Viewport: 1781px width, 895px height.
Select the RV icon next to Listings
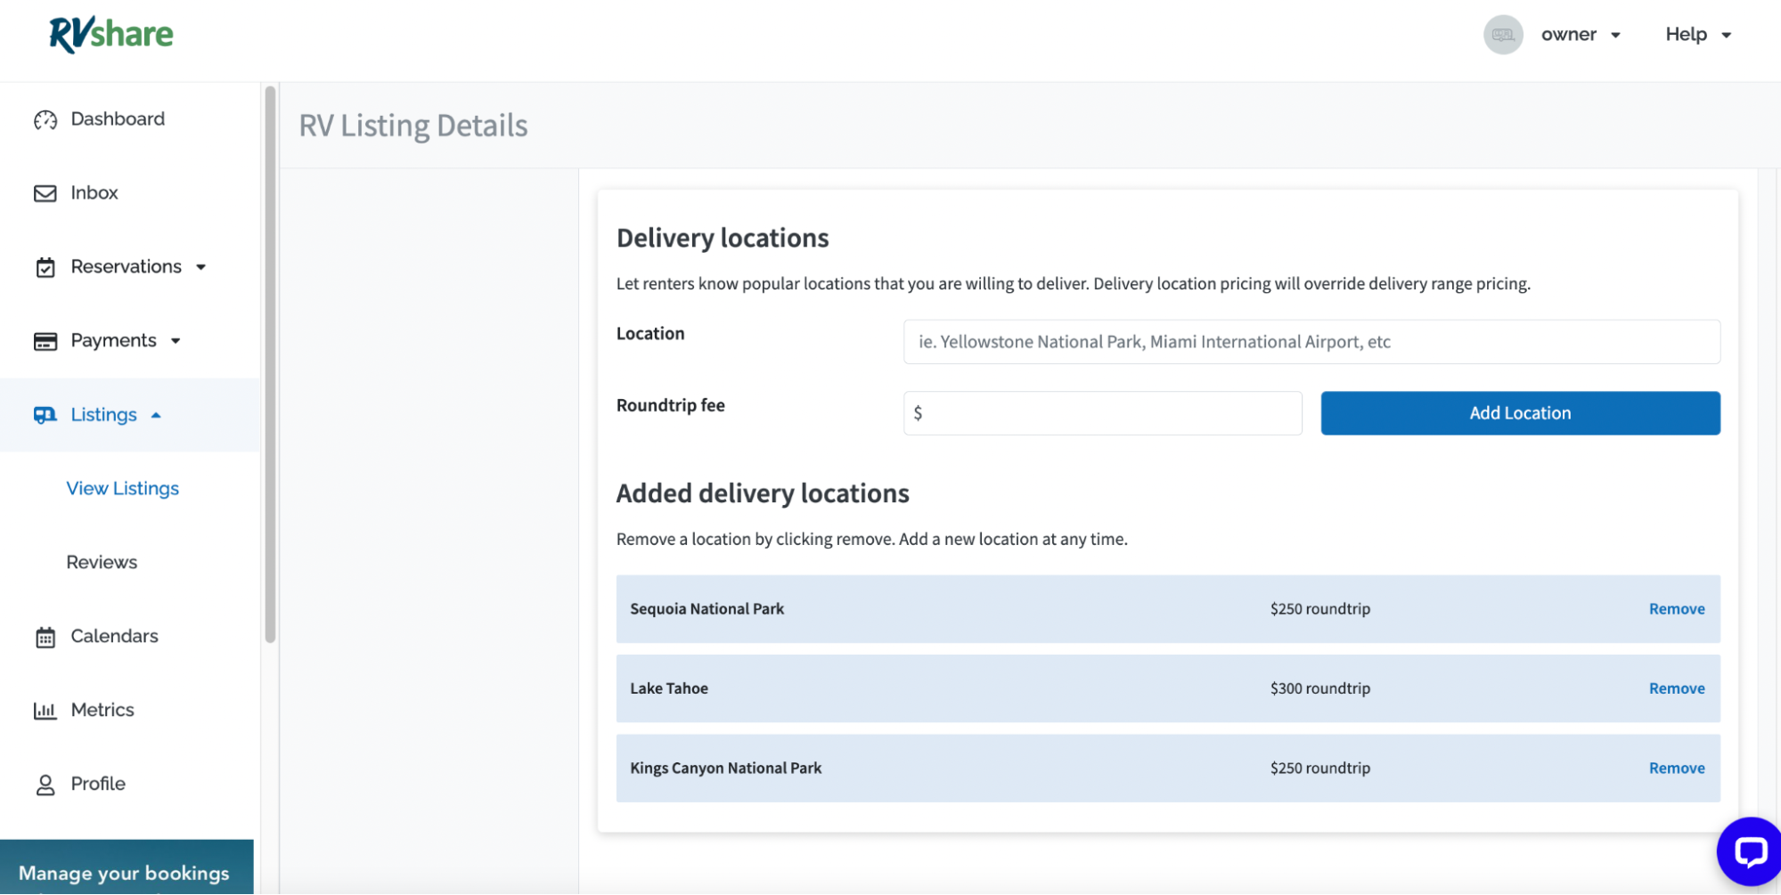coord(45,414)
